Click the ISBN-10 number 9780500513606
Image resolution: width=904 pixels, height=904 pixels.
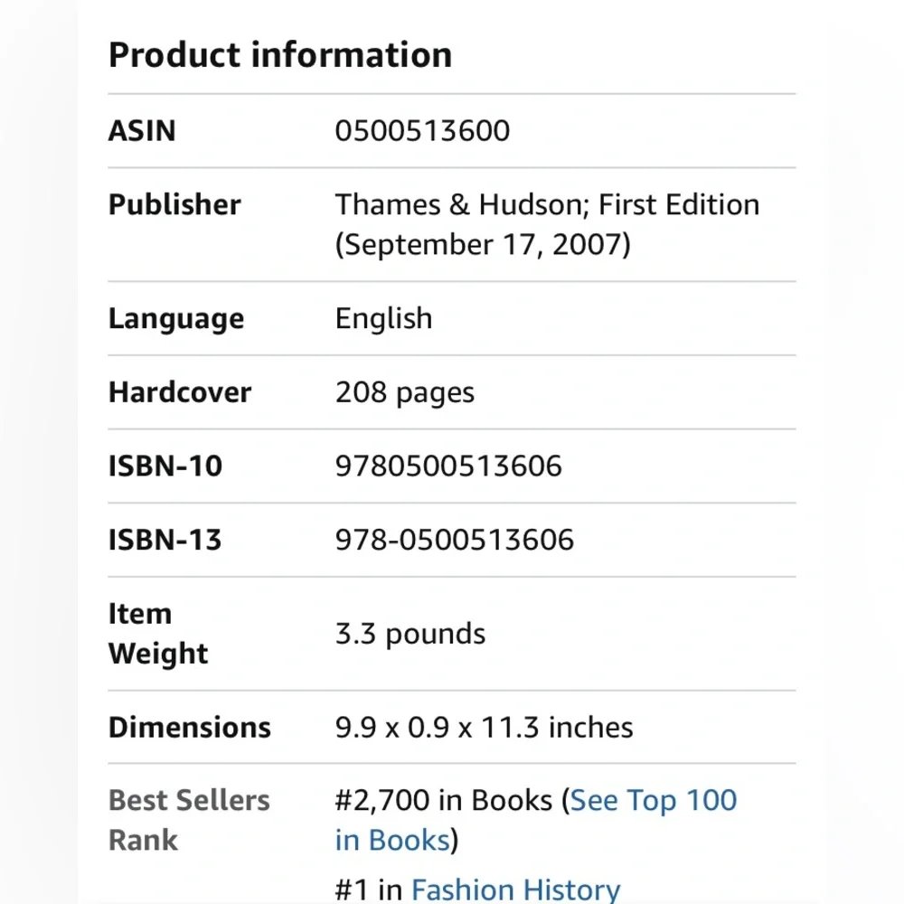(448, 466)
